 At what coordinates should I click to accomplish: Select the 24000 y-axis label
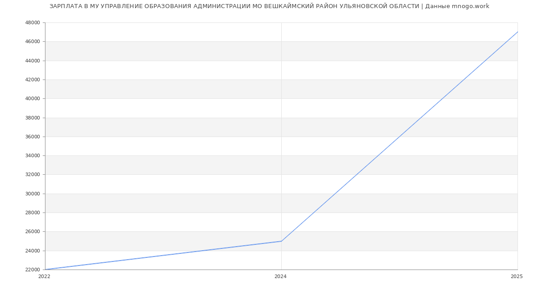[x=33, y=251]
